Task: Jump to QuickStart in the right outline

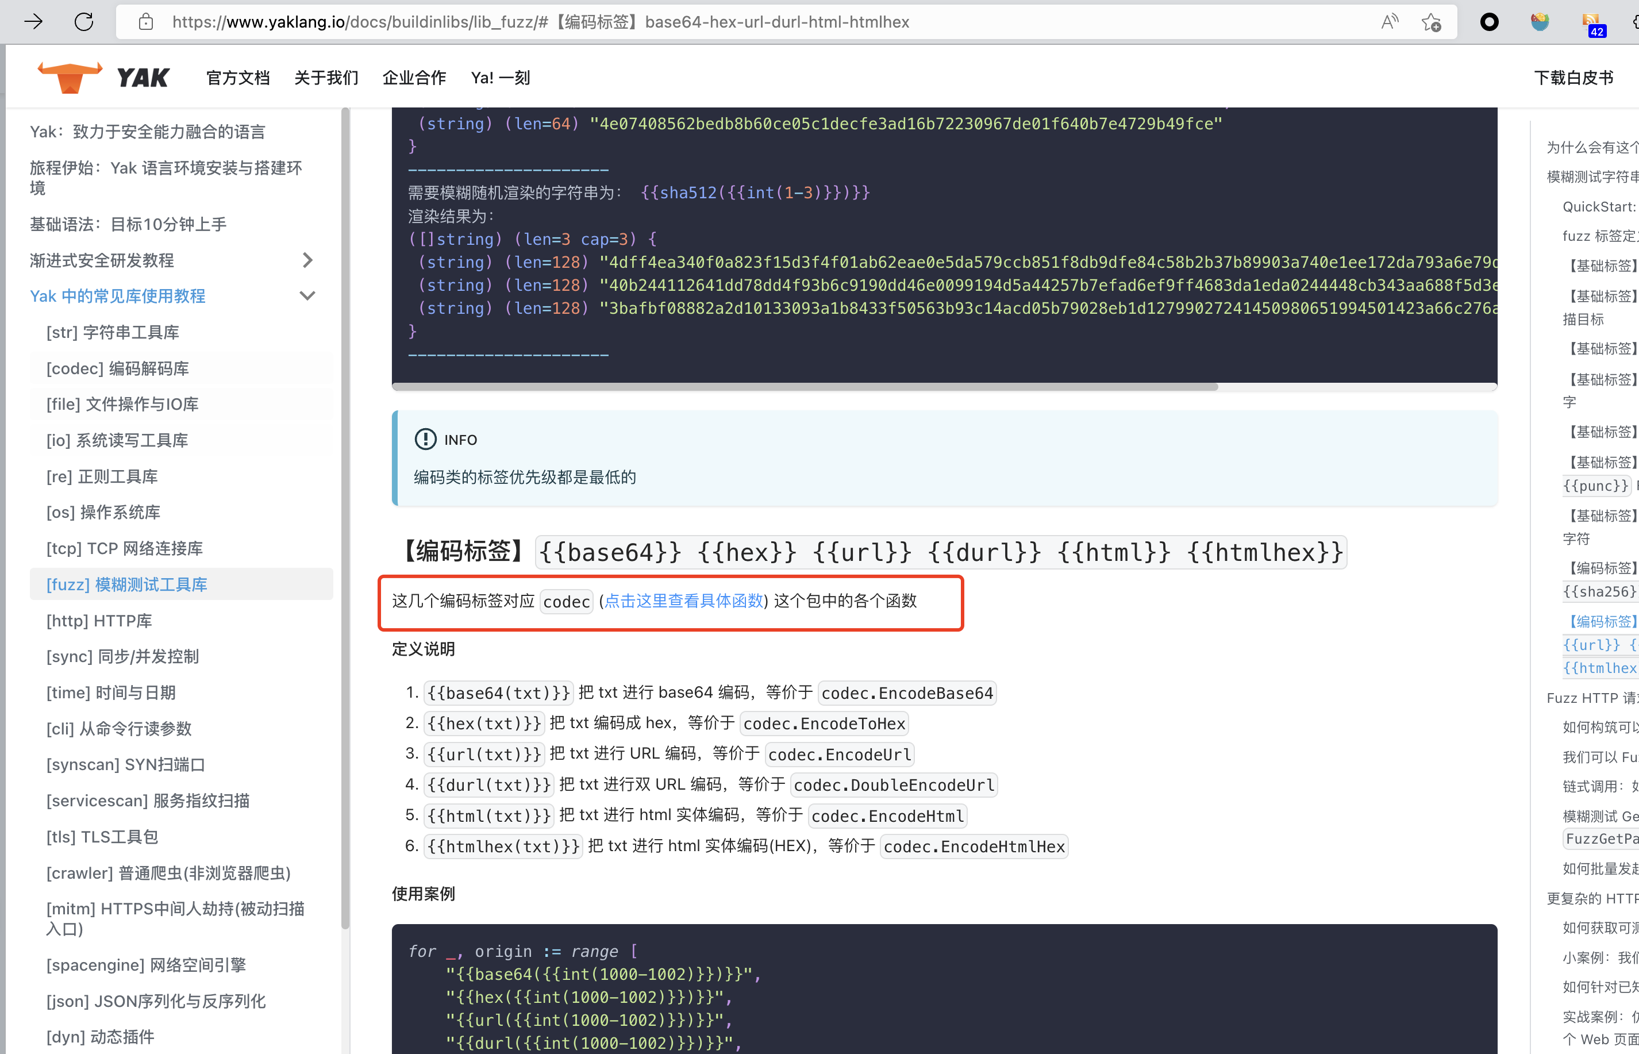Action: point(1599,206)
